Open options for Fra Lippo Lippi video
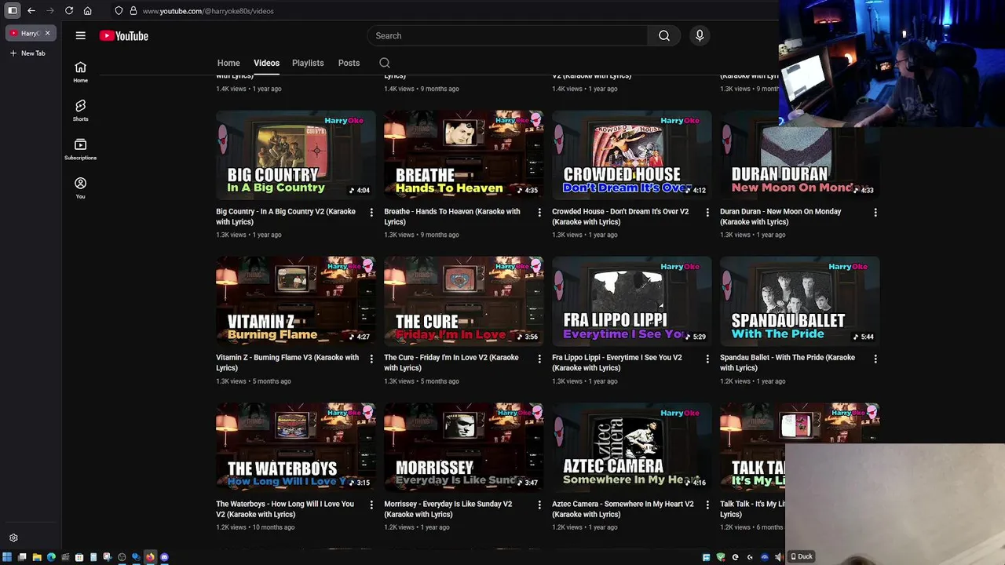1005x565 pixels. (x=707, y=359)
